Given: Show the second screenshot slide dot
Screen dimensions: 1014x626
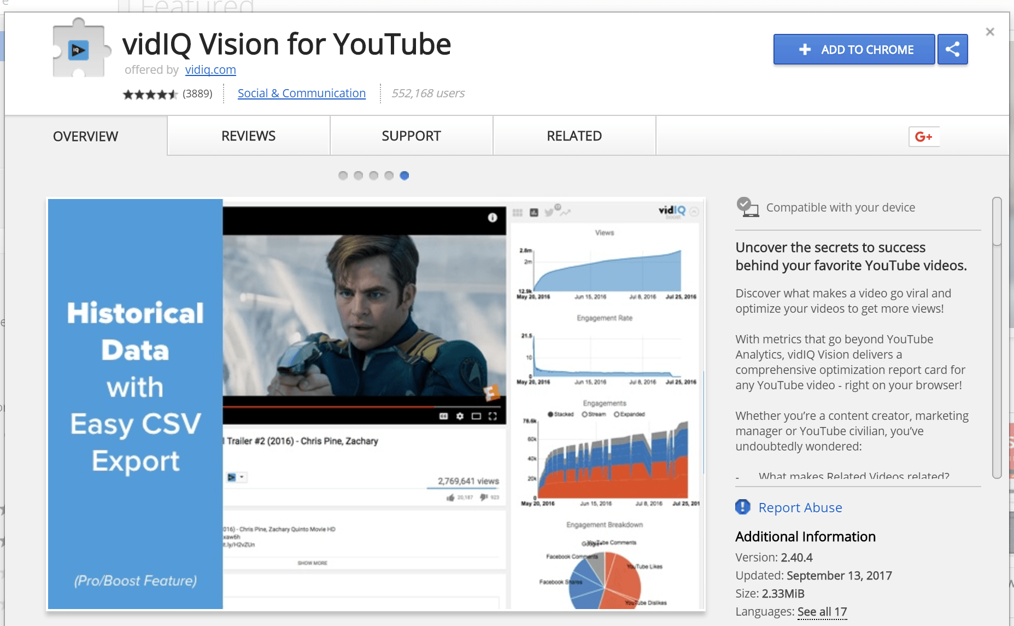Looking at the screenshot, I should pos(358,175).
